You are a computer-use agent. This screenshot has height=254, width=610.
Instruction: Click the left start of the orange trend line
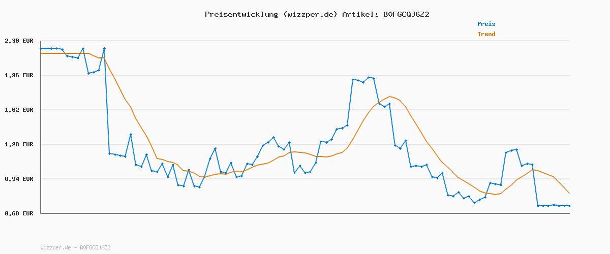(x=41, y=53)
